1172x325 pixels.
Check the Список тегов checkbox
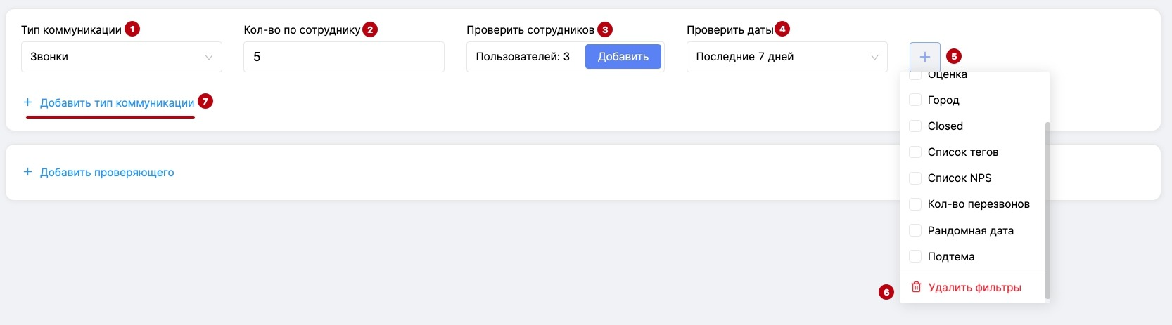[x=915, y=152]
